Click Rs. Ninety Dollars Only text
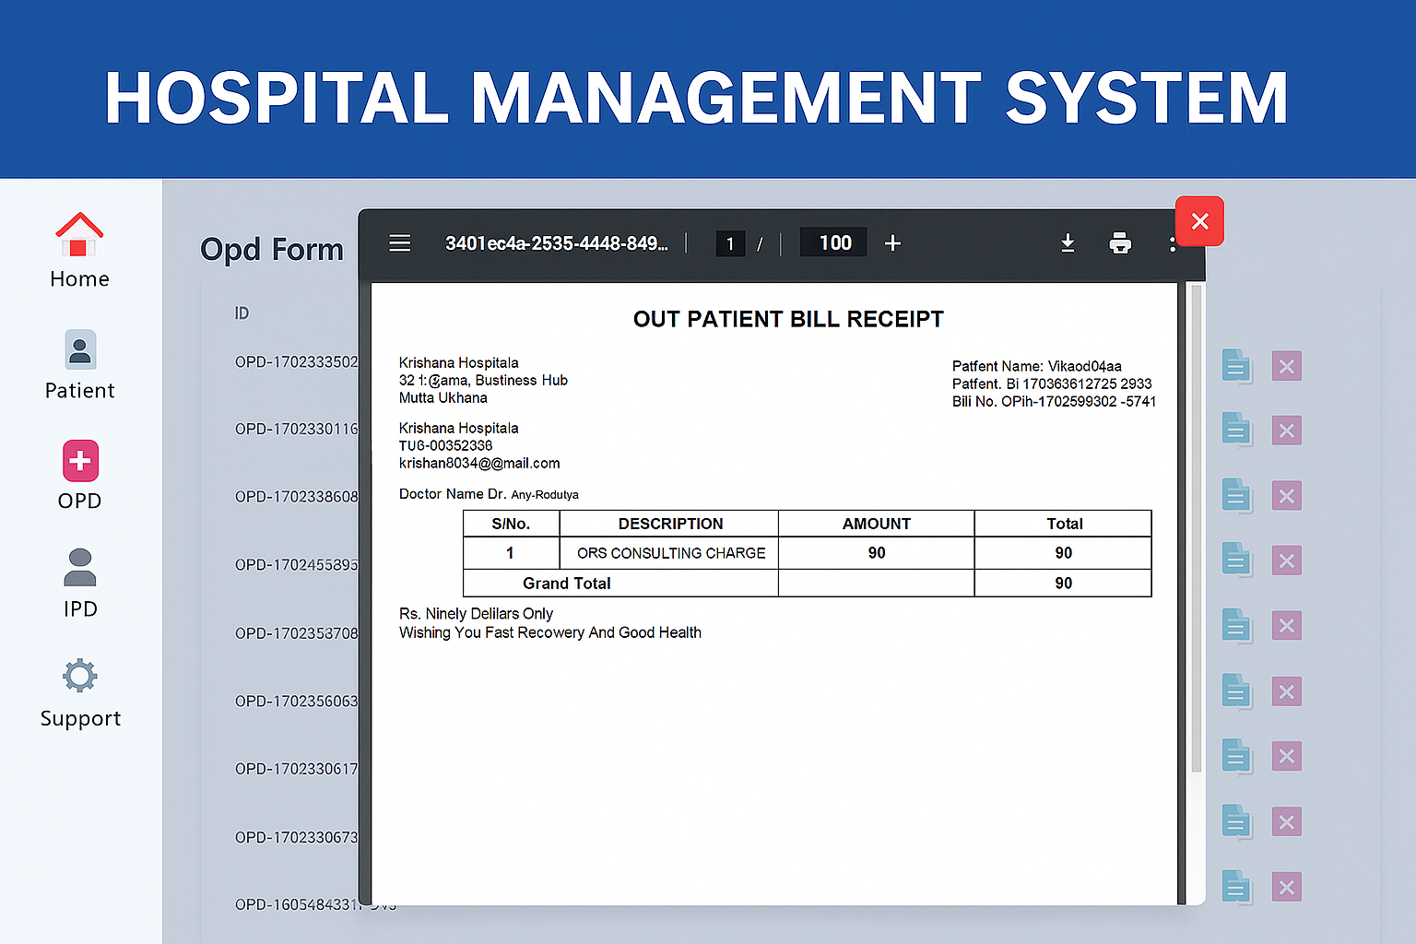The height and width of the screenshot is (944, 1416). pos(476,614)
